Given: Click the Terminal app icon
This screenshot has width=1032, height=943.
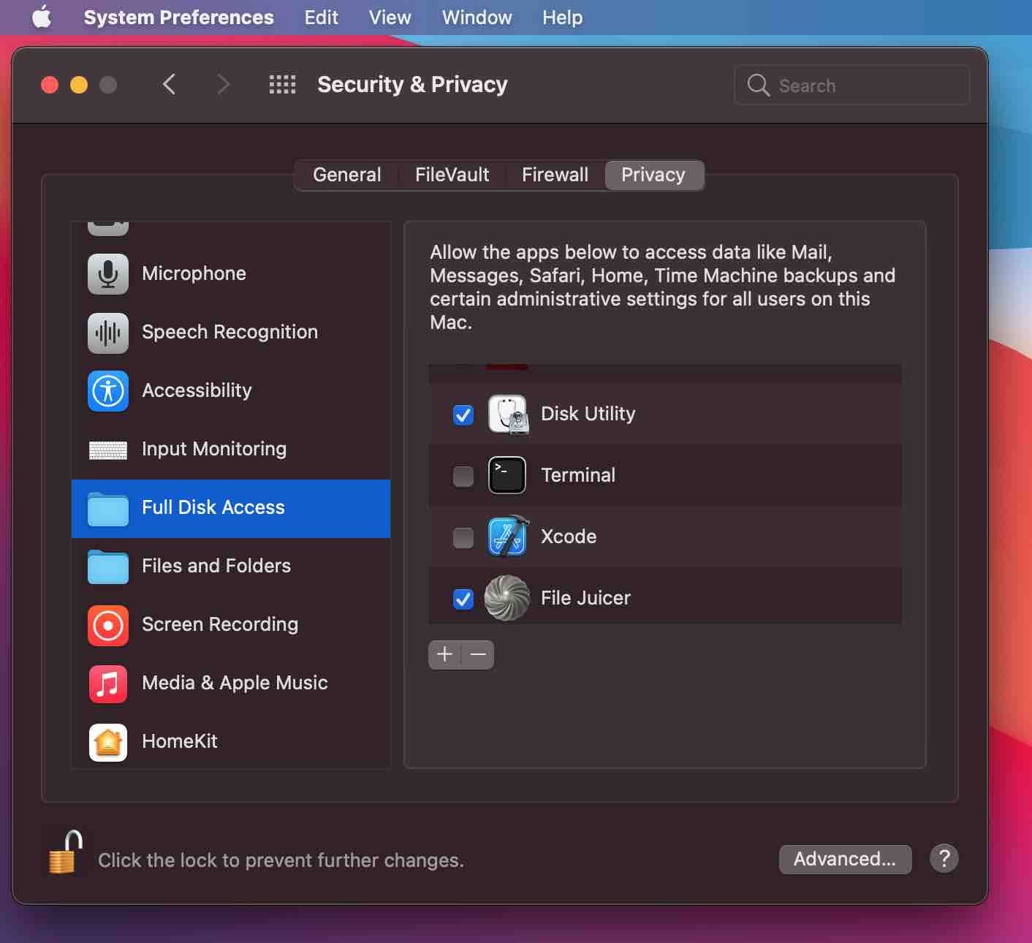Looking at the screenshot, I should point(507,475).
